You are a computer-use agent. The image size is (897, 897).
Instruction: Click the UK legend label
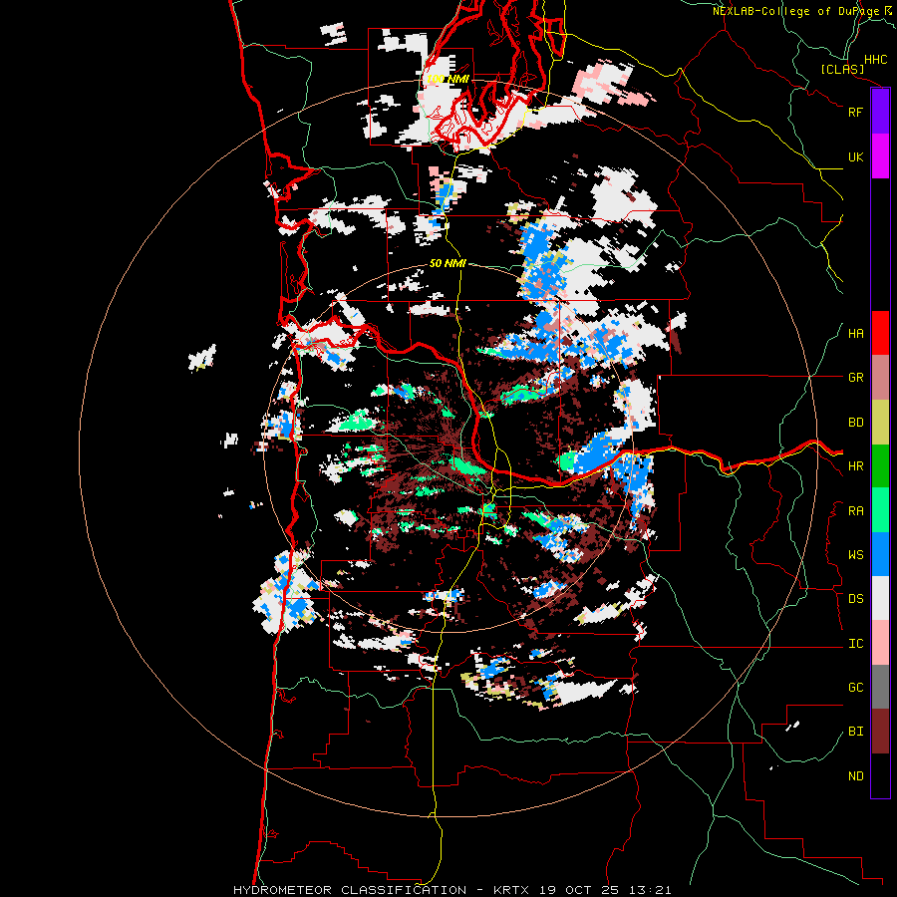(x=856, y=156)
